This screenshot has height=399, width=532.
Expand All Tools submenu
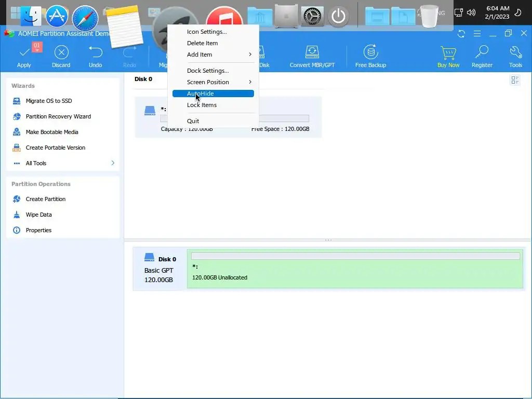click(x=63, y=163)
